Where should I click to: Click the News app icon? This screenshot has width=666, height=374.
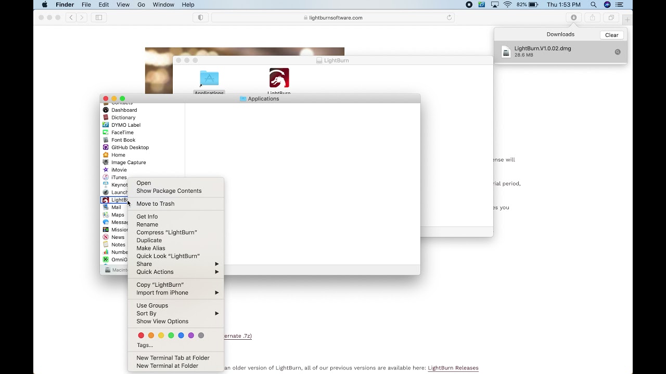pyautogui.click(x=106, y=237)
